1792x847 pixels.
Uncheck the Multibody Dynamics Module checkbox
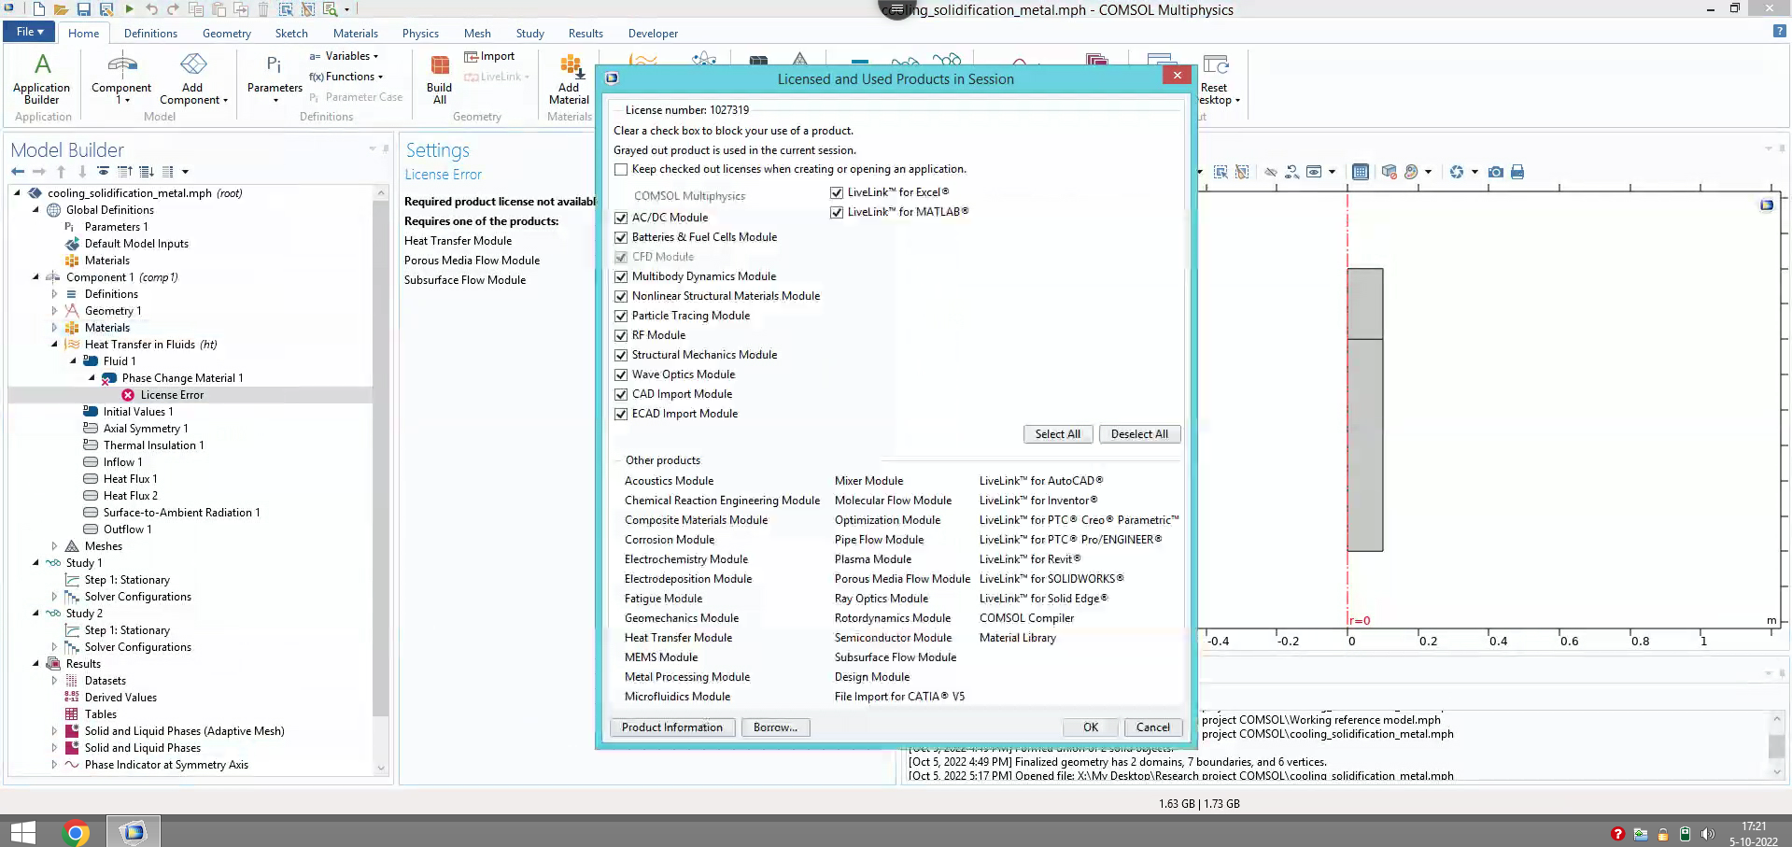coord(621,276)
